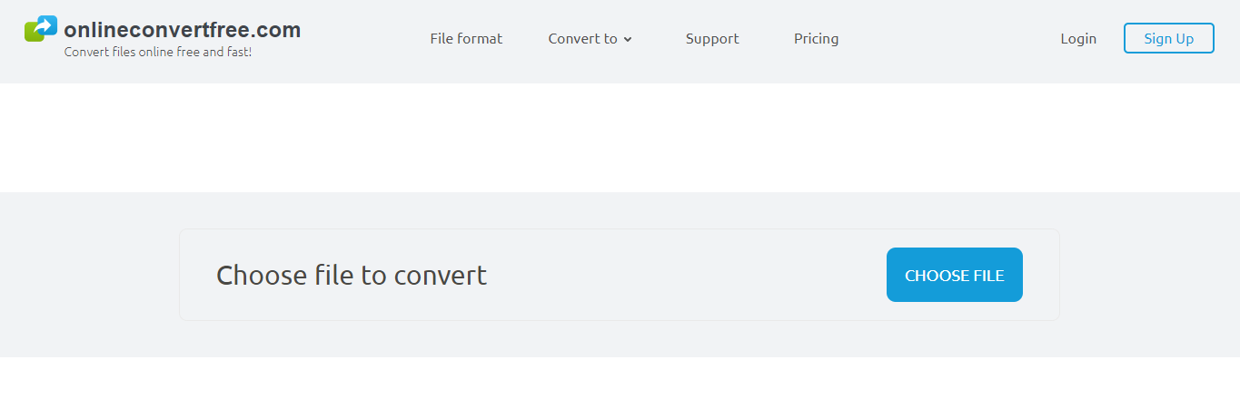The width and height of the screenshot is (1240, 418).
Task: Click the white blank area below the upload section
Action: point(620,388)
